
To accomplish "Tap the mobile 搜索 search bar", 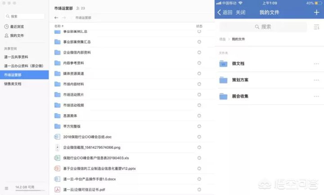I will click(263, 27).
